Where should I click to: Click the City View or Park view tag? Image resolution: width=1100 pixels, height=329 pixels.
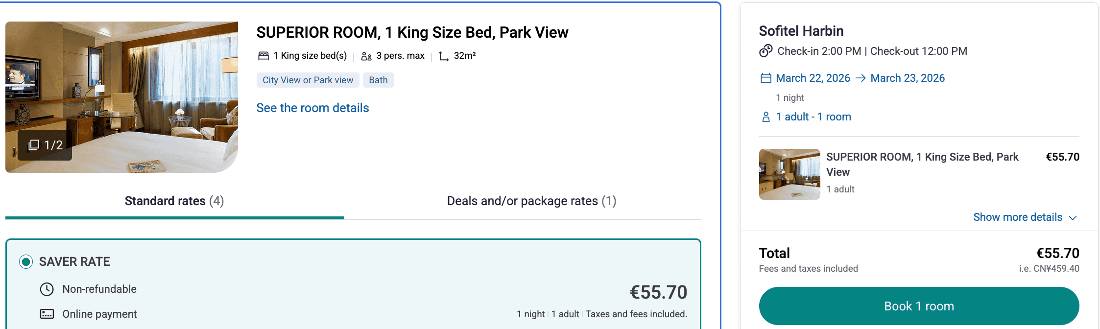coord(308,80)
